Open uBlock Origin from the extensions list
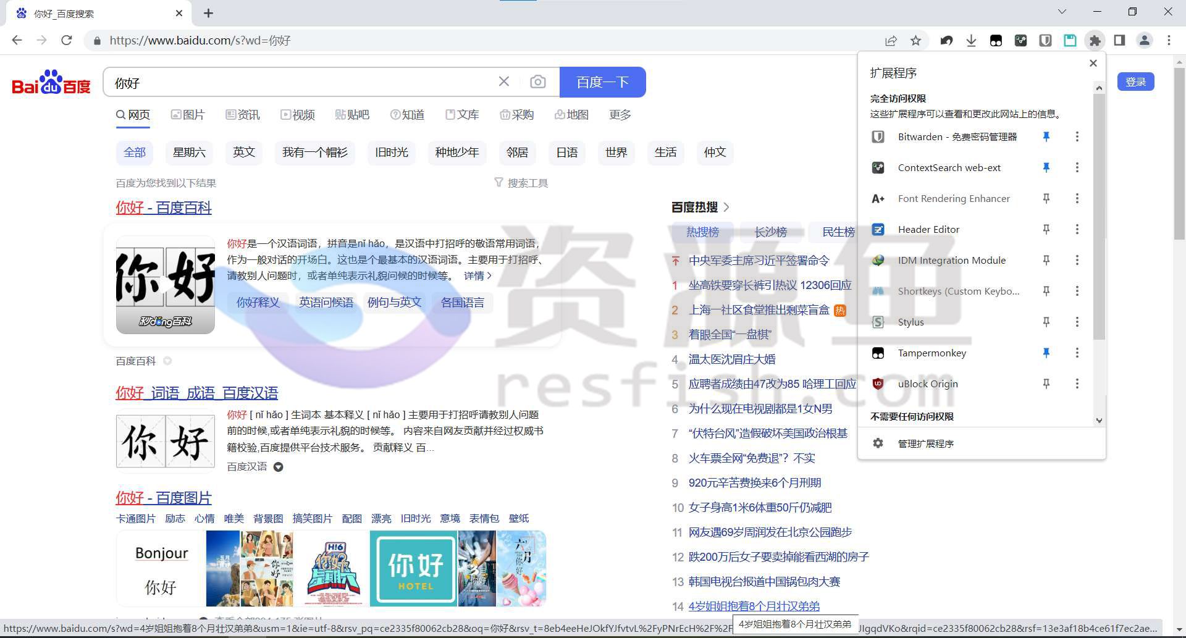Screen dimensions: 1186x638 click(928, 384)
